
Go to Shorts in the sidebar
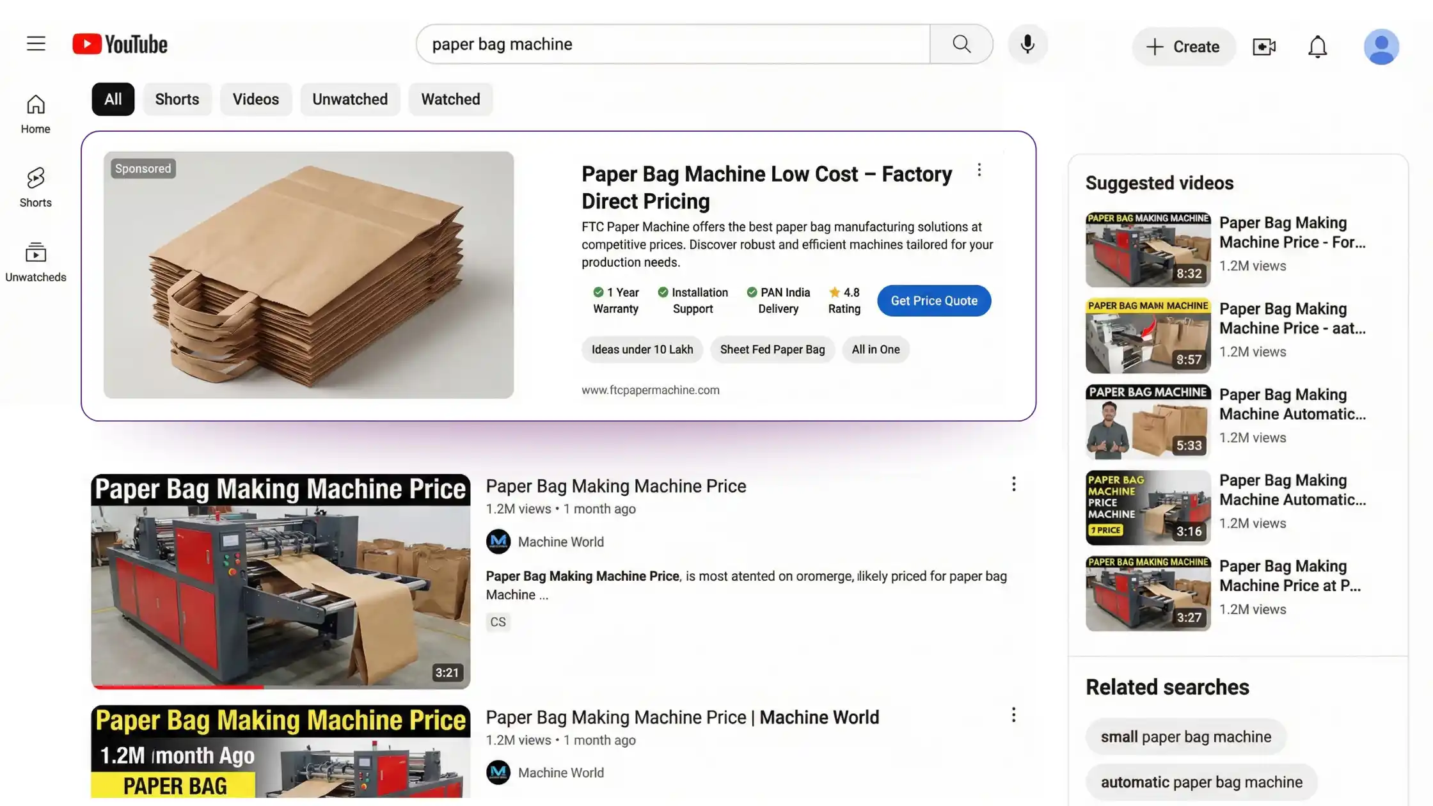[x=35, y=187]
